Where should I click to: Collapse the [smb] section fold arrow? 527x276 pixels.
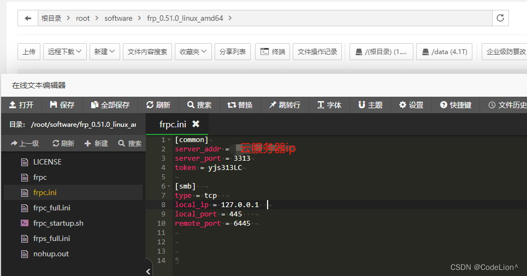click(169, 186)
